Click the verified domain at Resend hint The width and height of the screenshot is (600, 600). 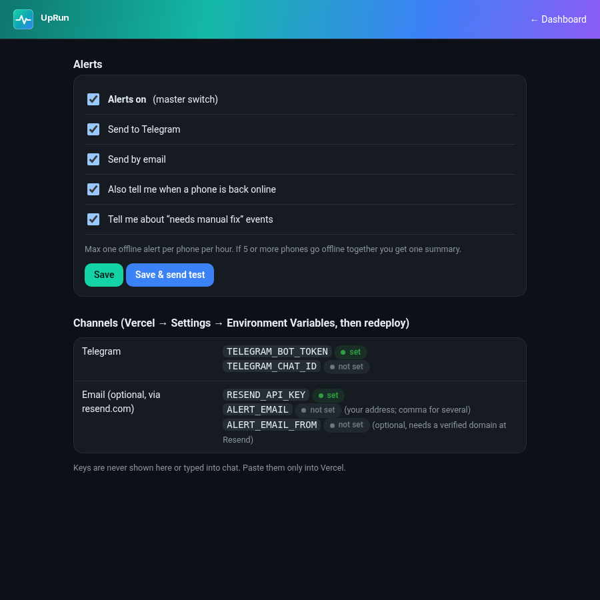364,433
